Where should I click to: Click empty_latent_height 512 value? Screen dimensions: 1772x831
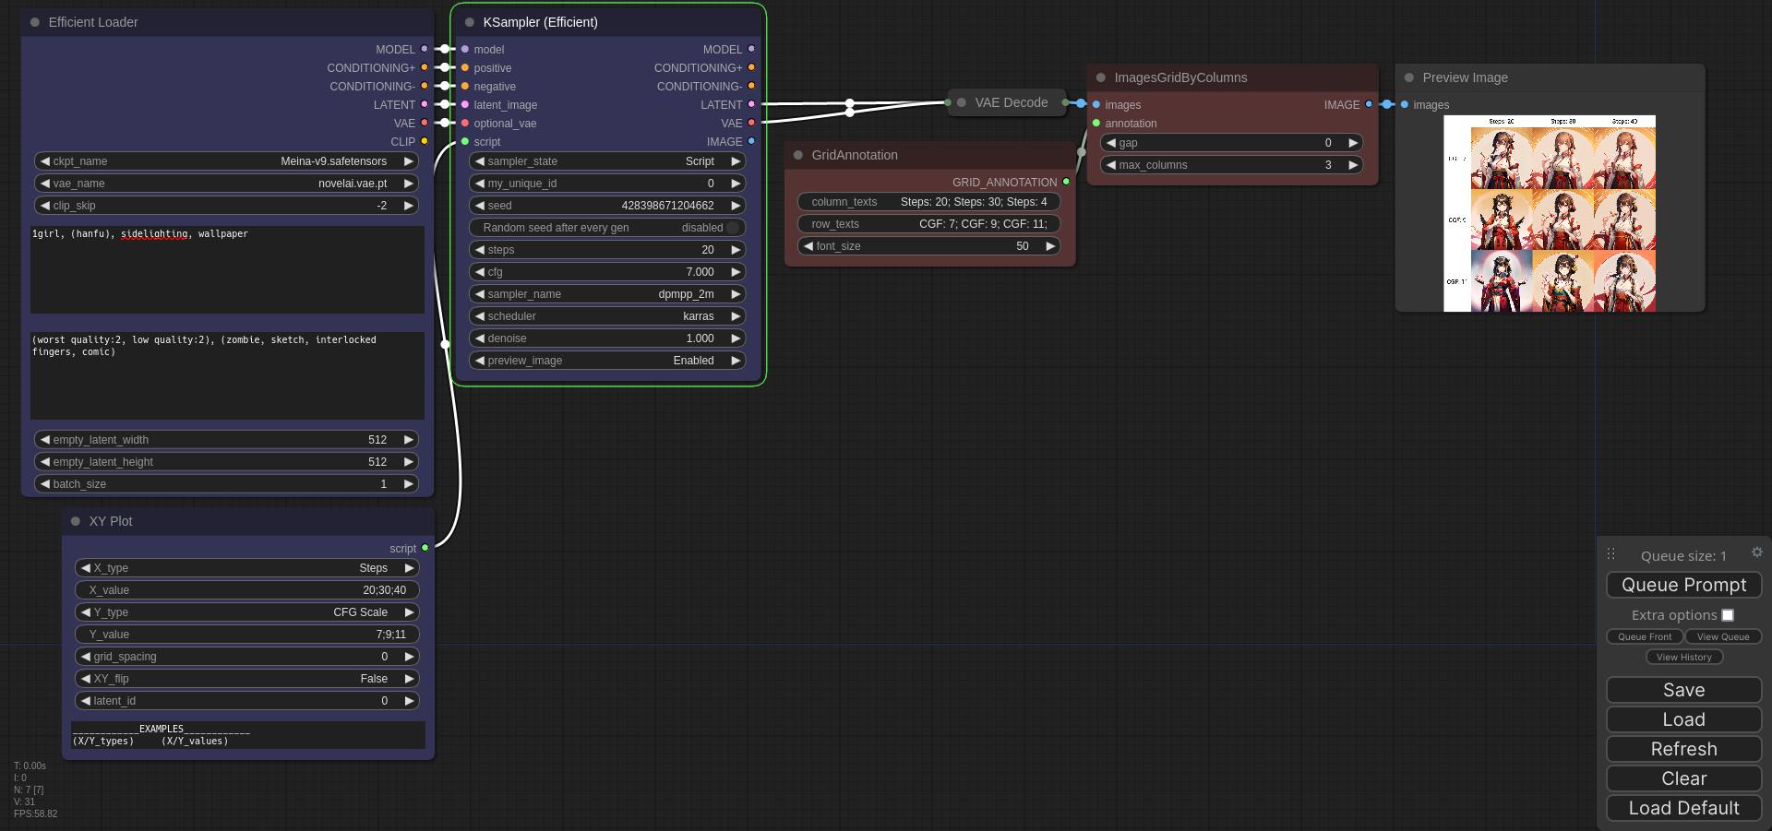[x=226, y=462]
